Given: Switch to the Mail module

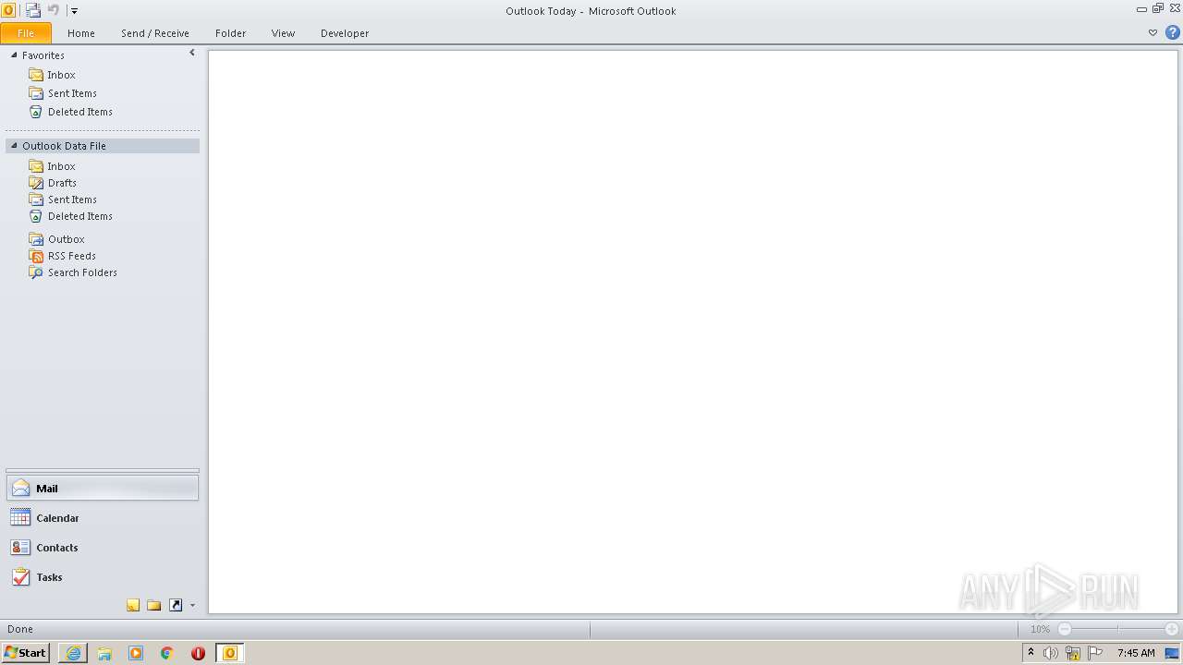Looking at the screenshot, I should (103, 489).
